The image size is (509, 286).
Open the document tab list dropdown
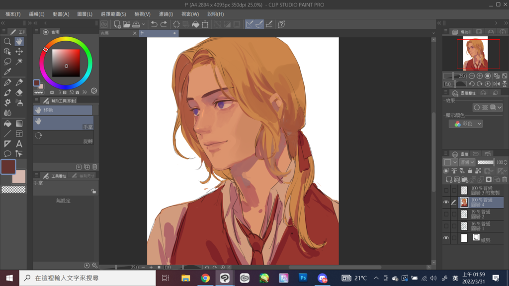tap(433, 33)
